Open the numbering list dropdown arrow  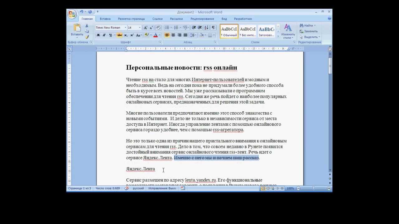(x=181, y=28)
